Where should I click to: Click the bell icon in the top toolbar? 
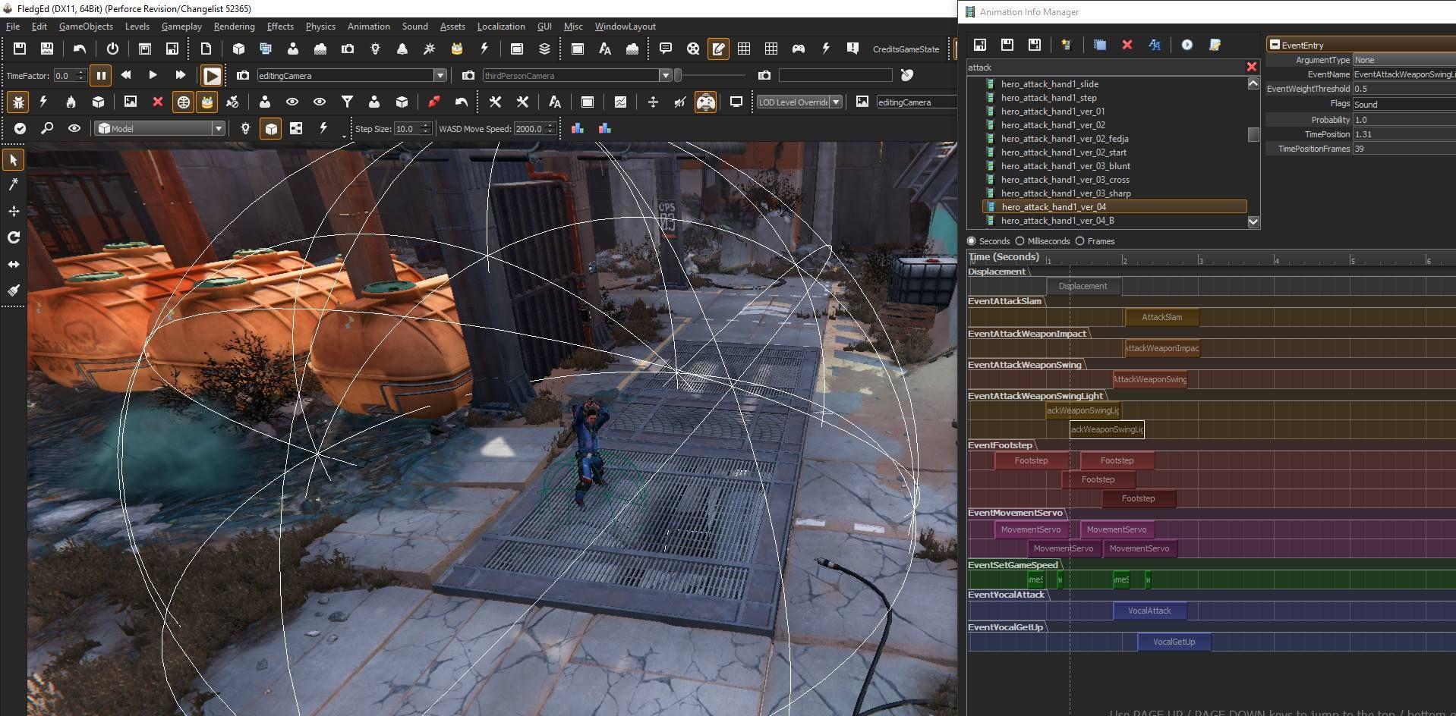pyautogui.click(x=402, y=49)
